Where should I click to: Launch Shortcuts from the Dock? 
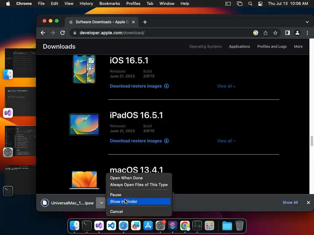click(173, 226)
